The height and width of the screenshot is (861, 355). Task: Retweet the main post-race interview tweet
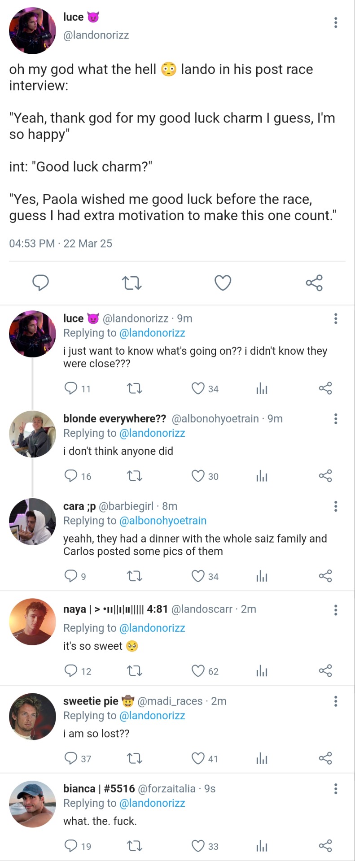[132, 283]
